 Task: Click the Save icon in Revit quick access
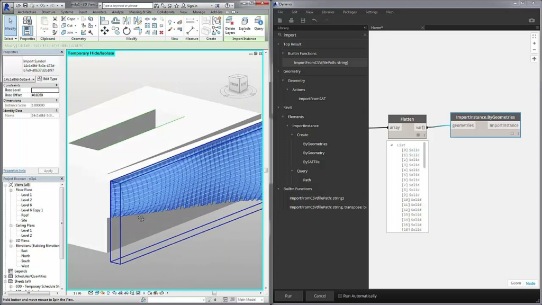tap(25, 5)
